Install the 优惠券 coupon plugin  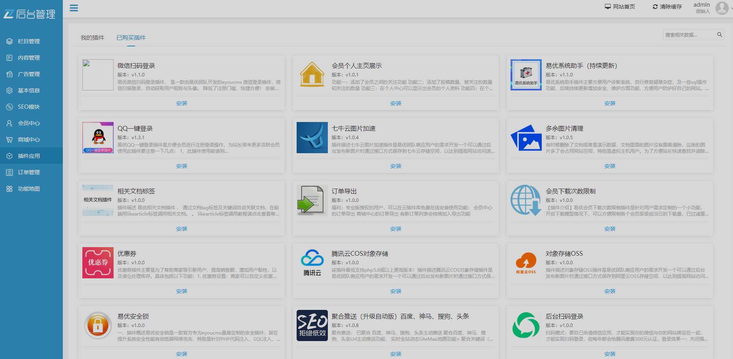[181, 291]
